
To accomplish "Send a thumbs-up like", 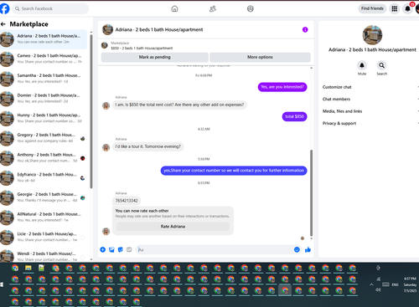I will (308, 249).
